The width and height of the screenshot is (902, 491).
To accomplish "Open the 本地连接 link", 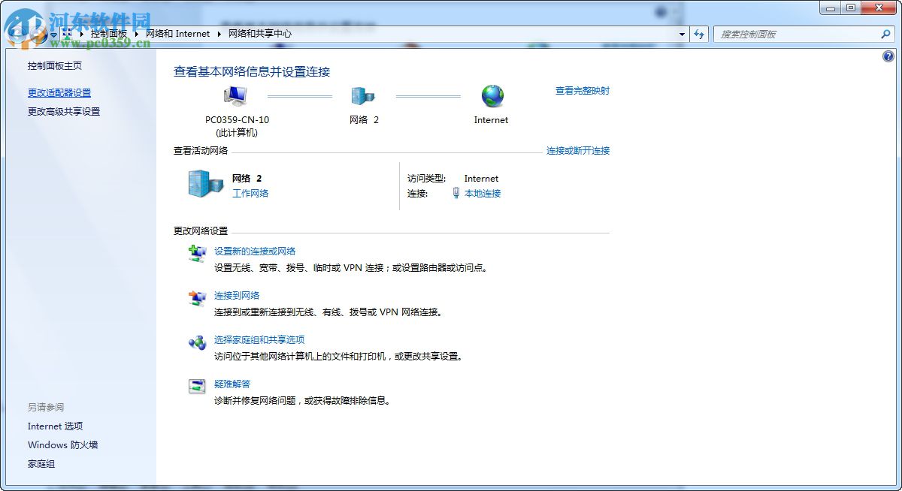I will 483,193.
